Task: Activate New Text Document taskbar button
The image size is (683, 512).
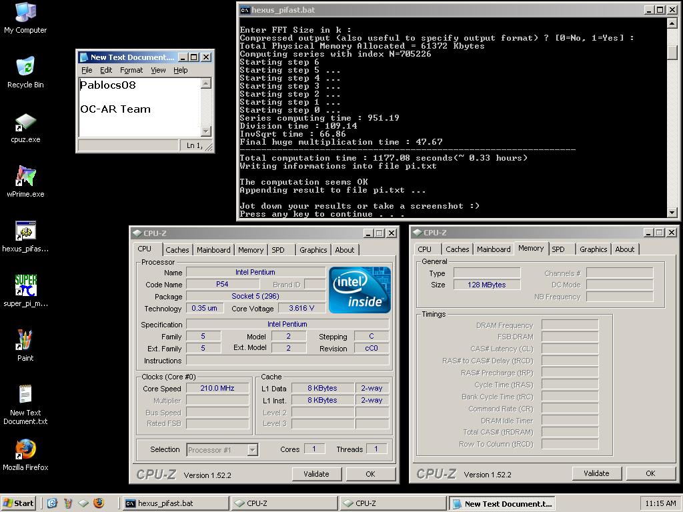Action: click(502, 503)
